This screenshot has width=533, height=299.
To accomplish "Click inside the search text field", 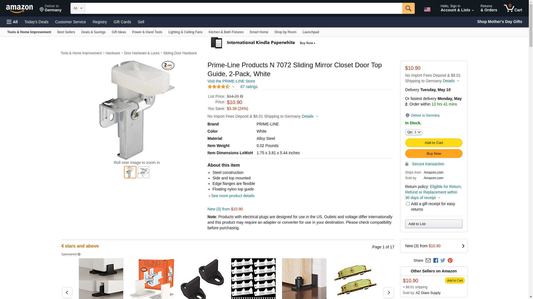I will pos(243,8).
